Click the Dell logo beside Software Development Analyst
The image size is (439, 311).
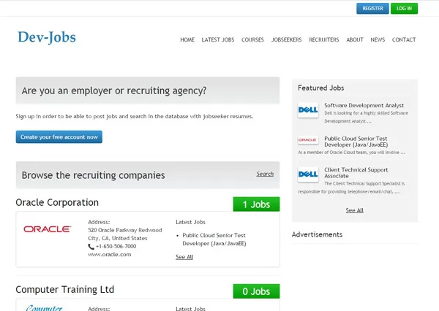(x=308, y=110)
